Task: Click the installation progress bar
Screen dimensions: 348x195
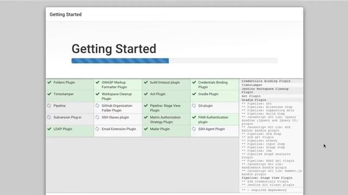Action: click(175, 61)
